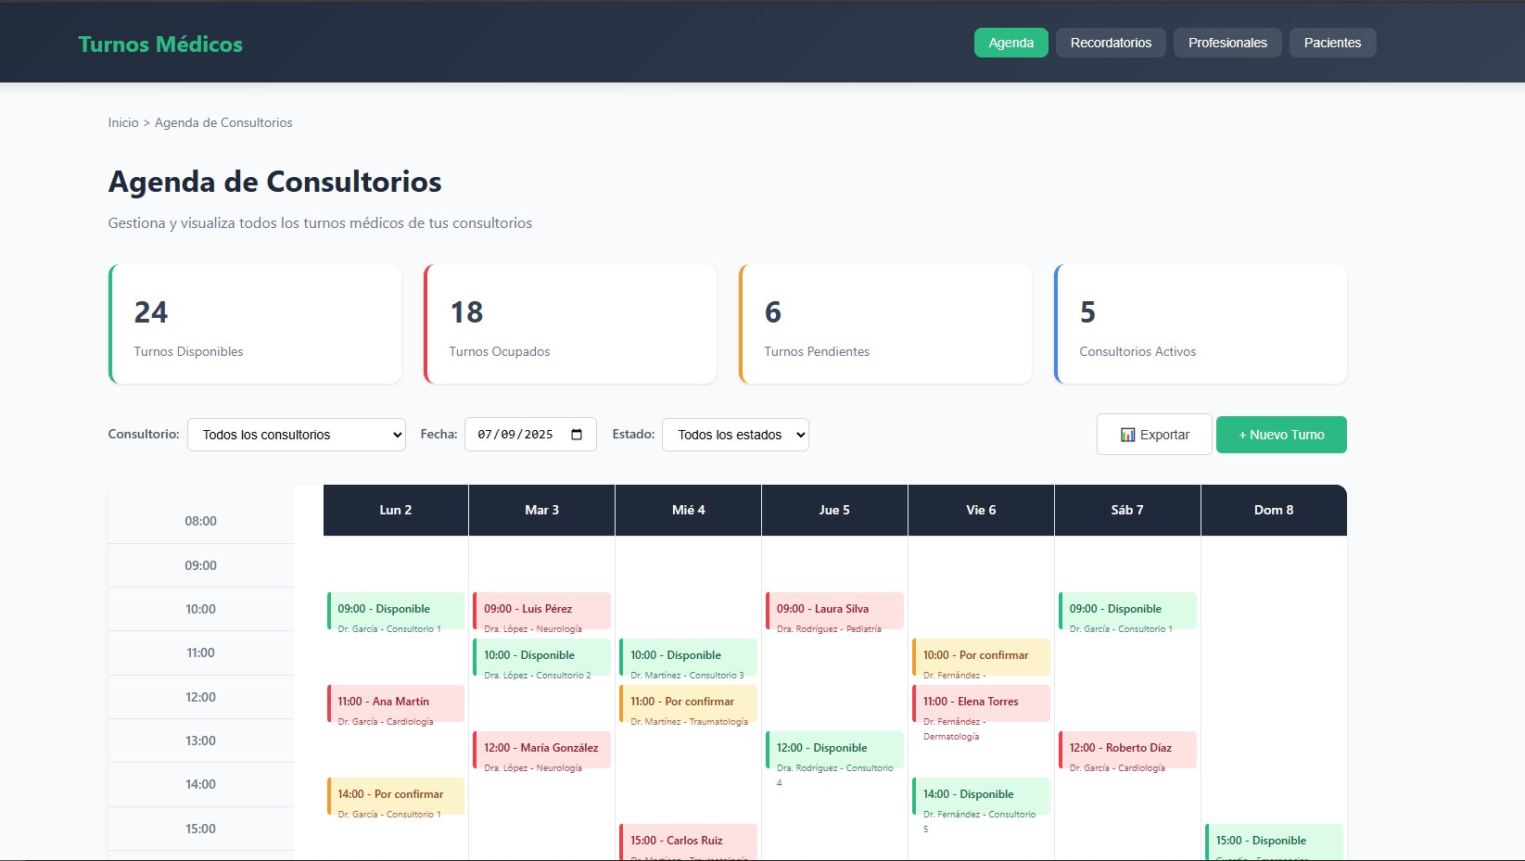Screen dimensions: 1525x861
Task: Open Friday 10:00 Por confirmar slot
Action: click(x=982, y=657)
